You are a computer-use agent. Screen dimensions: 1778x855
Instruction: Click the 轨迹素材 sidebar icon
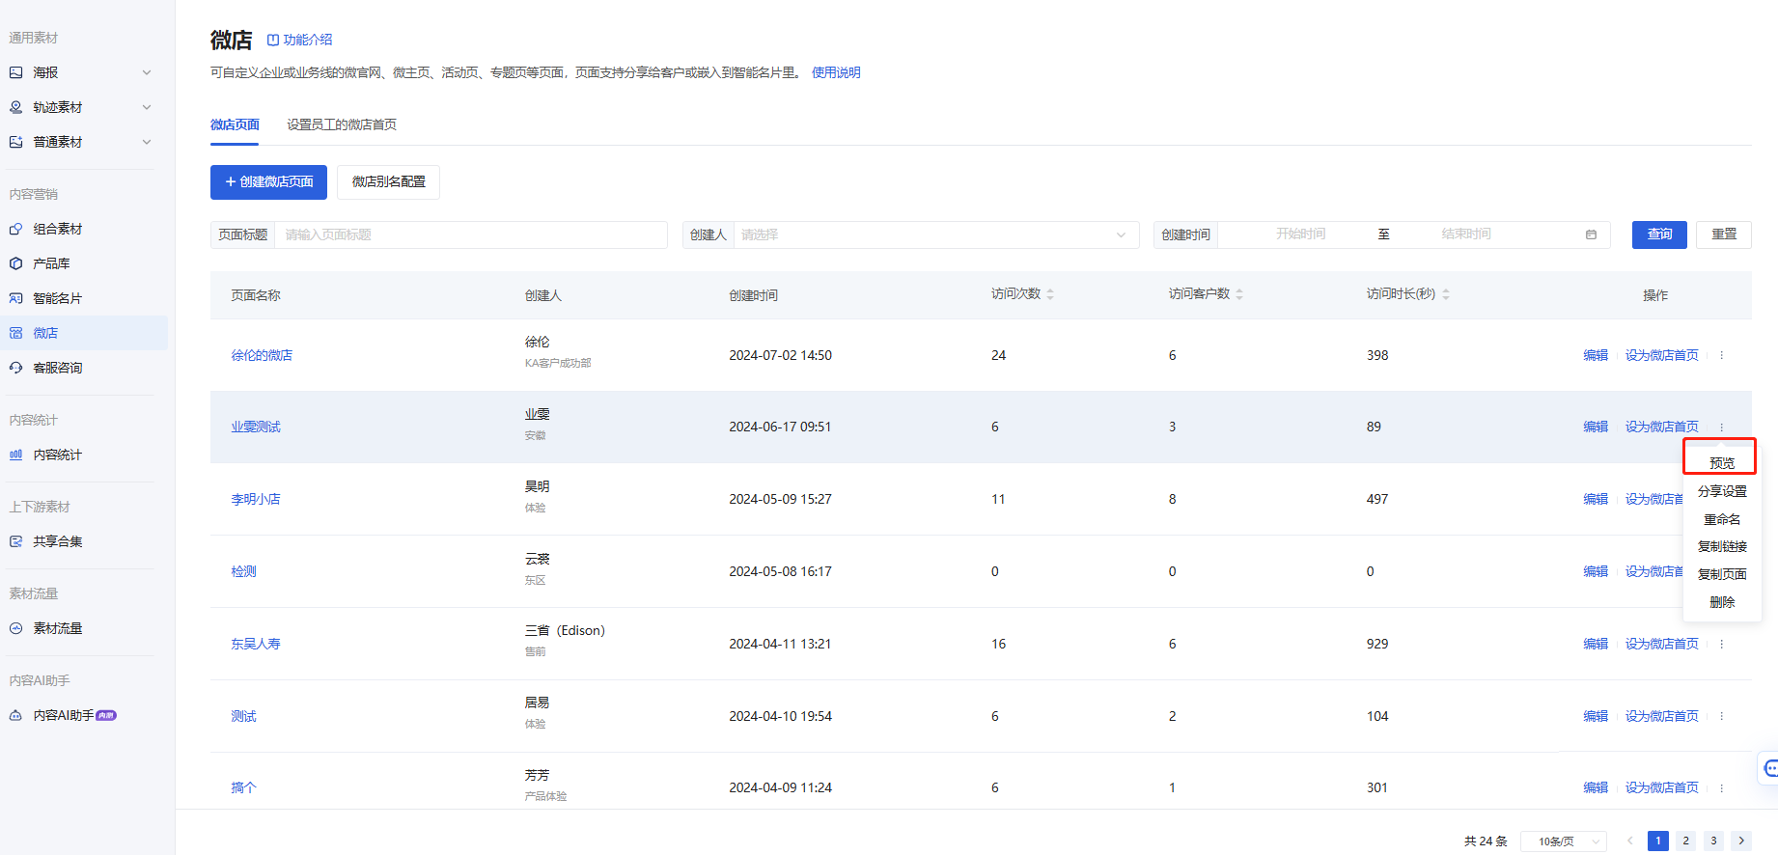(x=15, y=107)
